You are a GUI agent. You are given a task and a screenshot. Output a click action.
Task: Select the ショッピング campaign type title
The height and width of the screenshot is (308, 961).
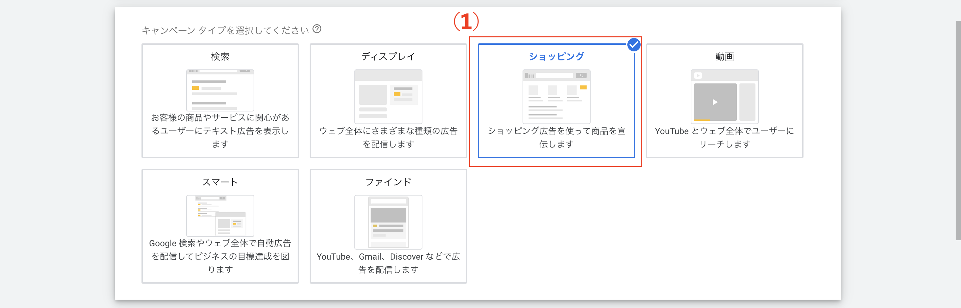pos(556,57)
